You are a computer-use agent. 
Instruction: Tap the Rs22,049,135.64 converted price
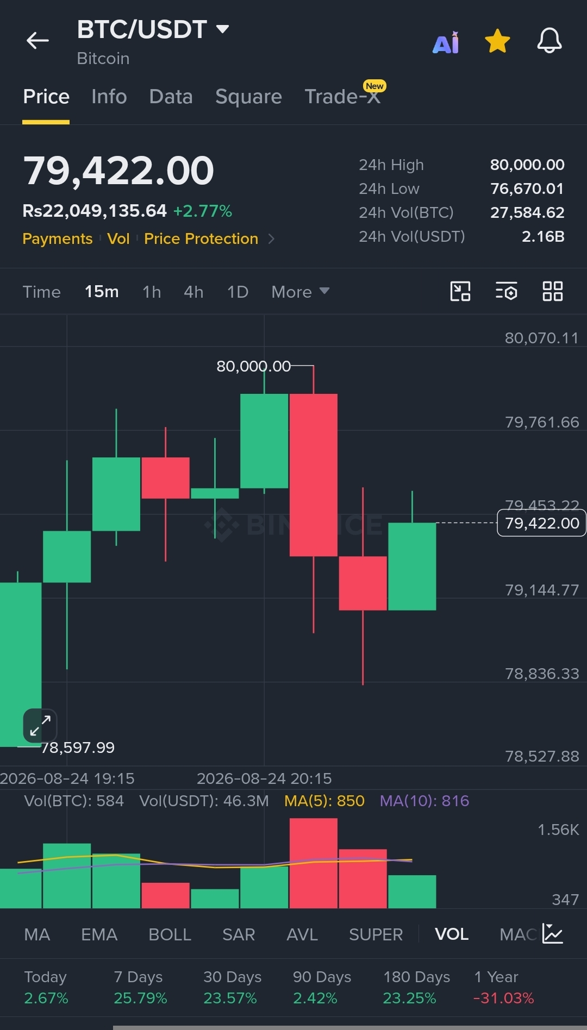(95, 211)
